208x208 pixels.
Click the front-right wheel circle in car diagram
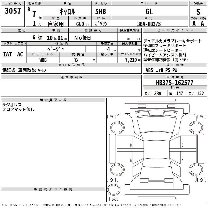(196, 128)
